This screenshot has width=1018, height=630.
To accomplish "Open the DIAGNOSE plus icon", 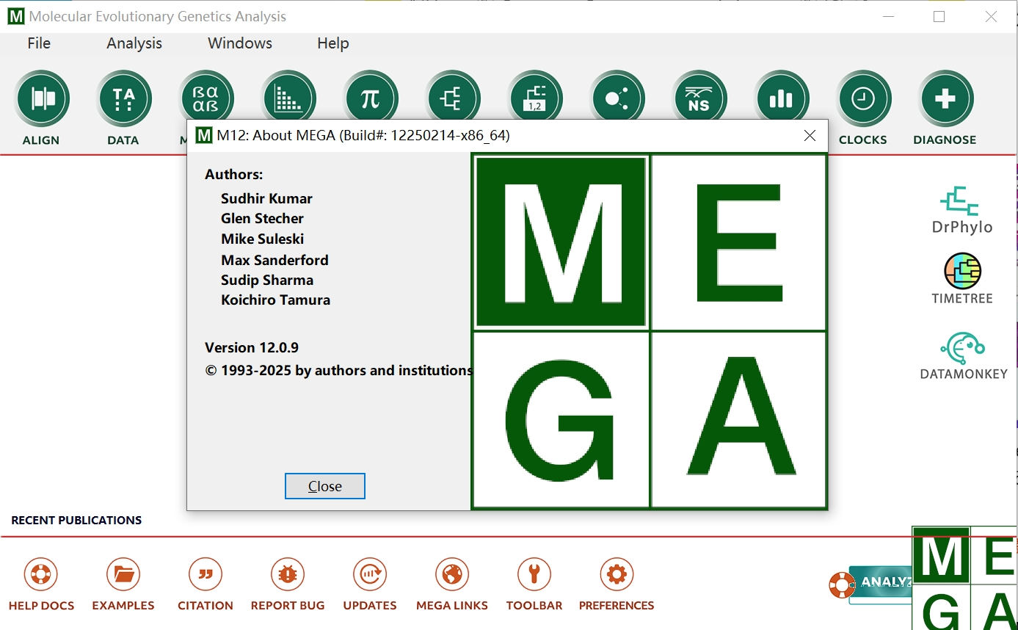I will coord(945,99).
